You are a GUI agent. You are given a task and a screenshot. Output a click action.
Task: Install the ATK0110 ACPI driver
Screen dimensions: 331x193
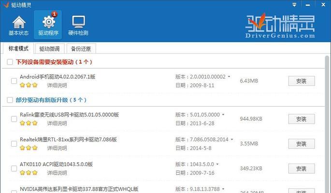click(x=302, y=169)
